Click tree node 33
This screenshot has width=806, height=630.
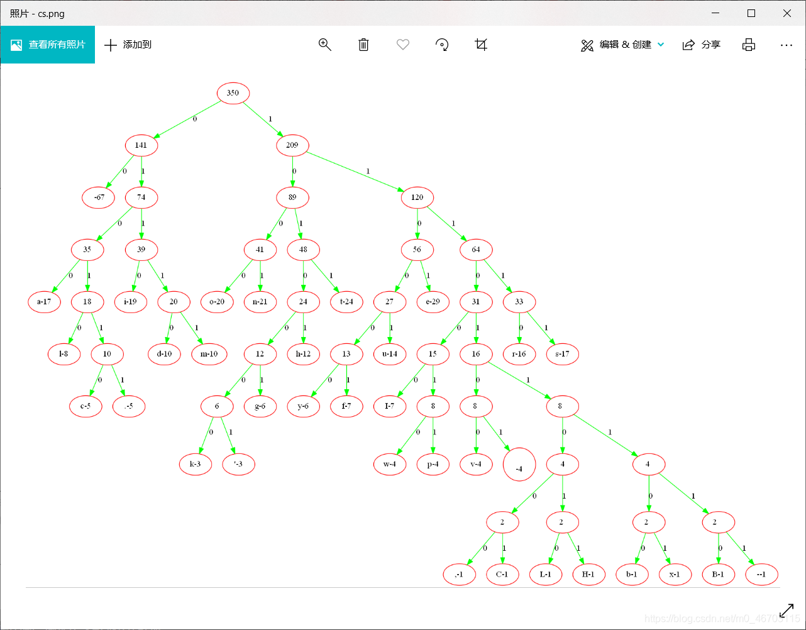tap(519, 302)
